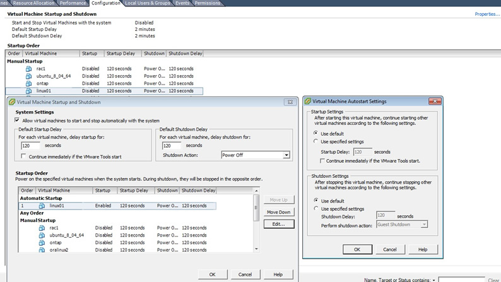The image size is (501, 282).
Task: Open the Events tab
Action: [x=182, y=3]
